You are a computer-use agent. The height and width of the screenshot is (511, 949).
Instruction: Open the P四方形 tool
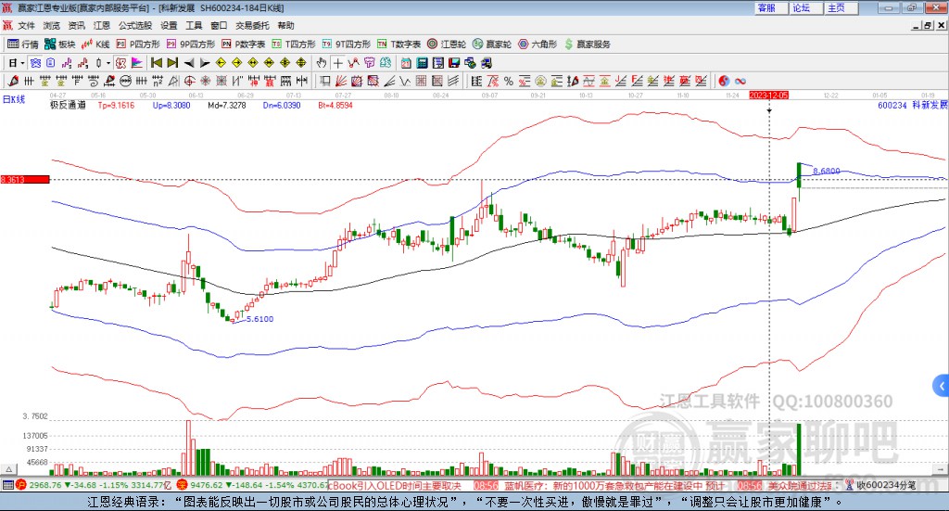[x=138, y=45]
